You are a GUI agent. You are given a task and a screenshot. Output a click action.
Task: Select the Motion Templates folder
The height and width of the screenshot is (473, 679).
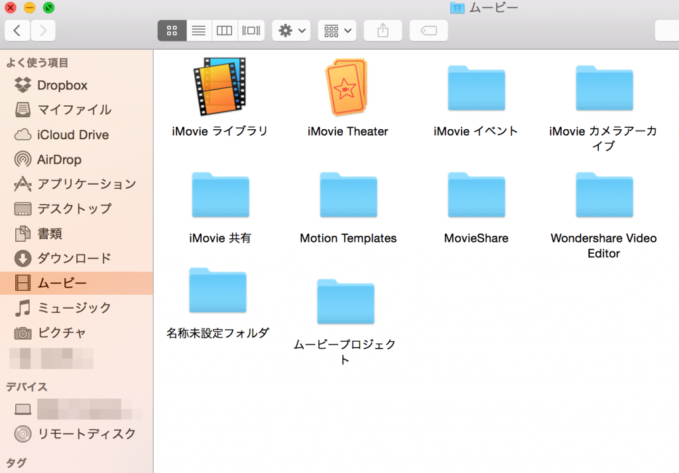(348, 195)
